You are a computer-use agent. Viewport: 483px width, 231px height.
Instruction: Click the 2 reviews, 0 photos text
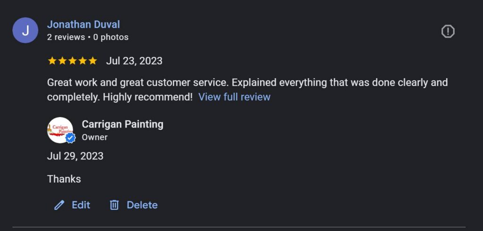pos(87,37)
